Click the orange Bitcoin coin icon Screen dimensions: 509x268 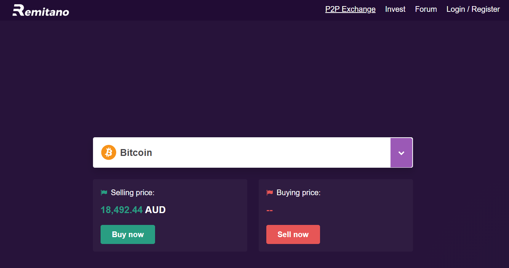tap(109, 152)
